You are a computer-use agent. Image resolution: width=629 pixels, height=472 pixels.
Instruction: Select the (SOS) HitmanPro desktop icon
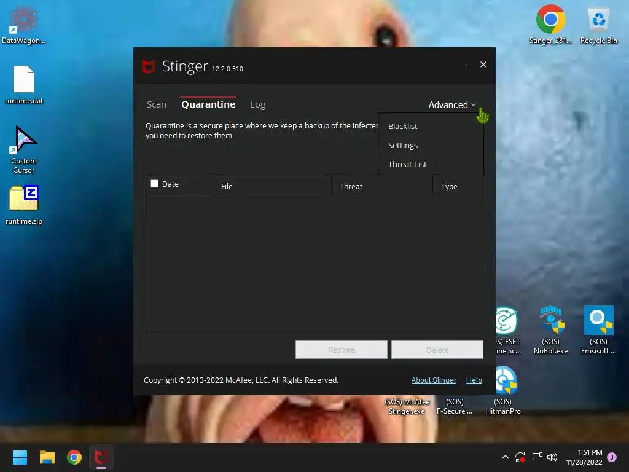[x=503, y=390]
